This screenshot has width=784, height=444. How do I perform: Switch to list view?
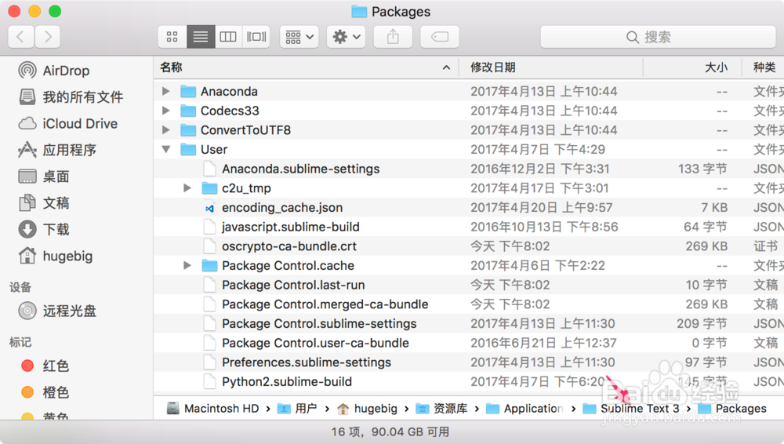tap(201, 37)
